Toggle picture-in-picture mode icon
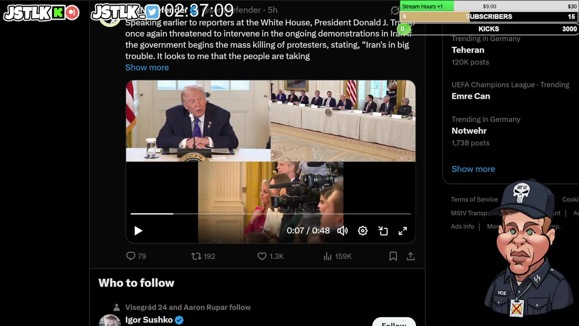This screenshot has width=579, height=326. (383, 231)
